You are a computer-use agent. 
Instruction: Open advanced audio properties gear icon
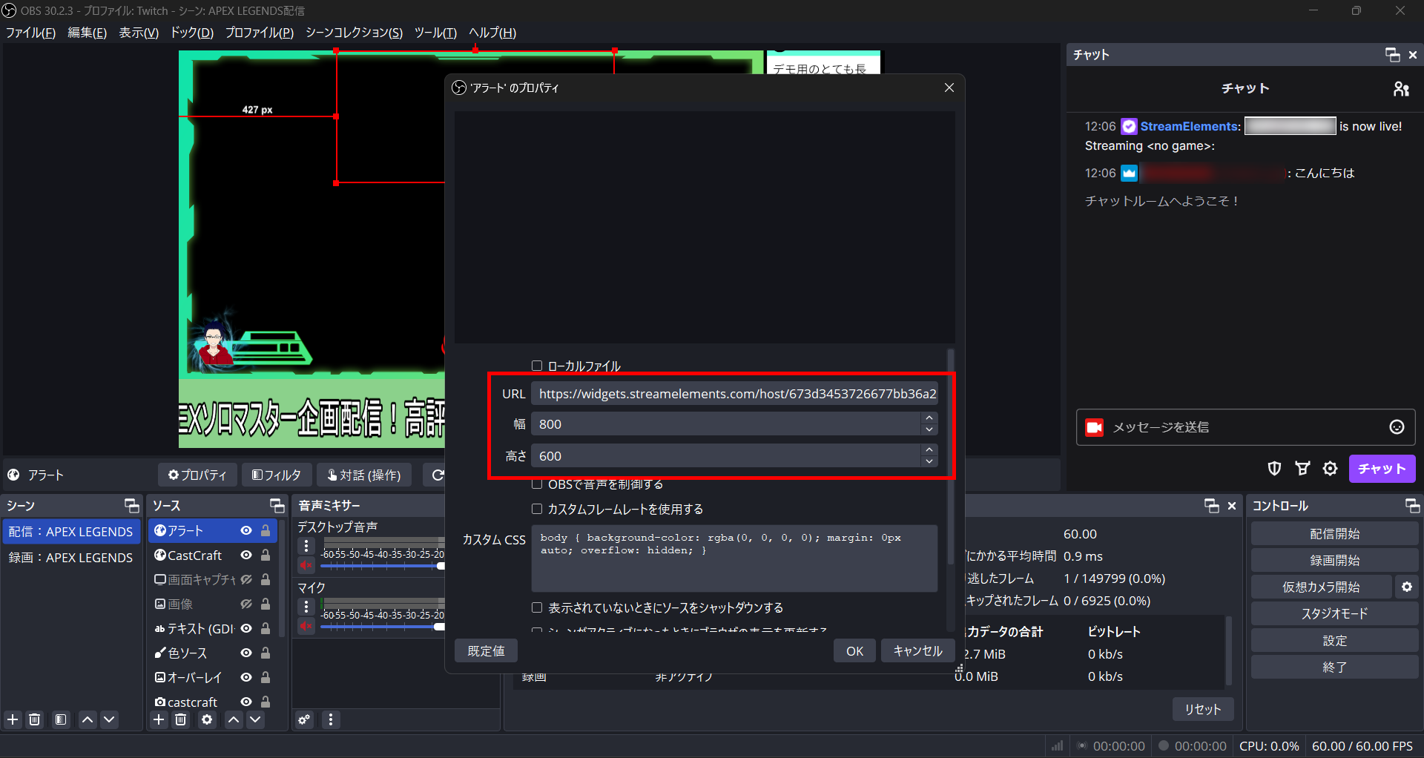pos(304,719)
